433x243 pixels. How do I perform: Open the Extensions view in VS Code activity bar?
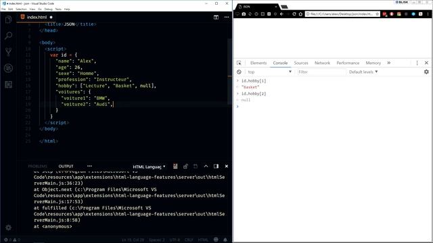(x=8, y=84)
